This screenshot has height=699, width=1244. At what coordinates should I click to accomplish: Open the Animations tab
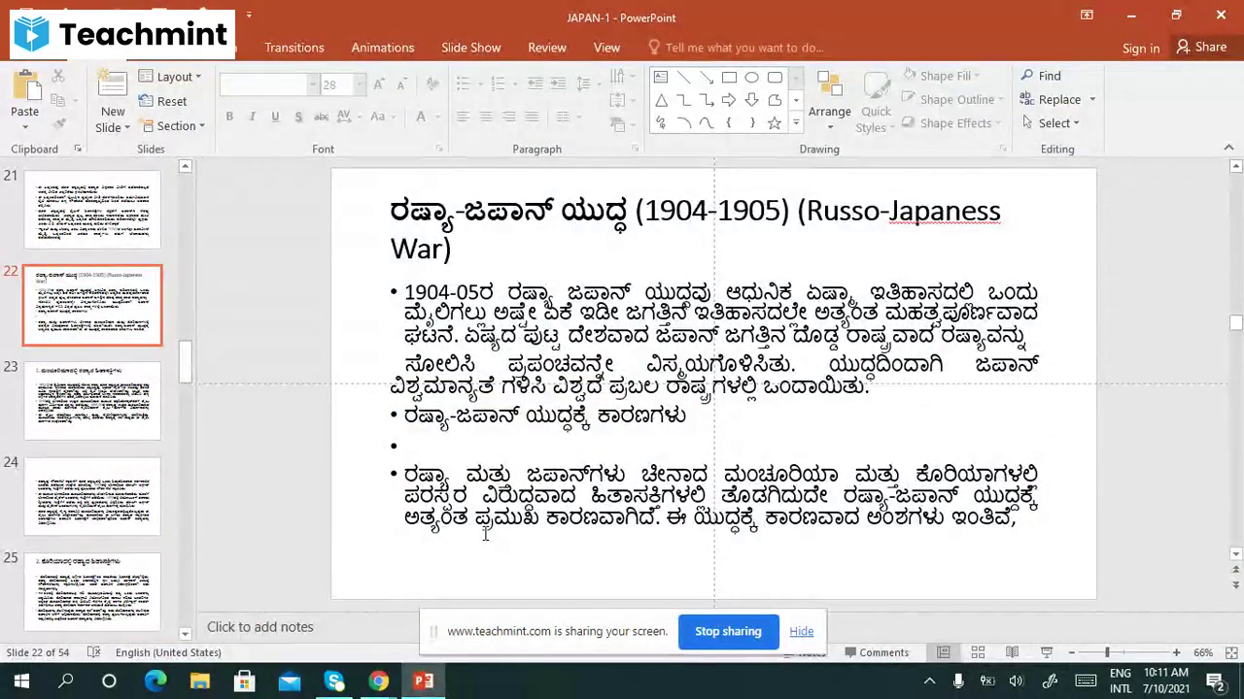[x=383, y=48]
